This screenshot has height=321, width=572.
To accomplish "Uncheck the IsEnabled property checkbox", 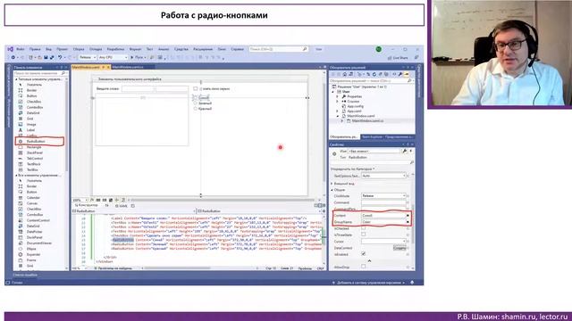I will pos(364,254).
